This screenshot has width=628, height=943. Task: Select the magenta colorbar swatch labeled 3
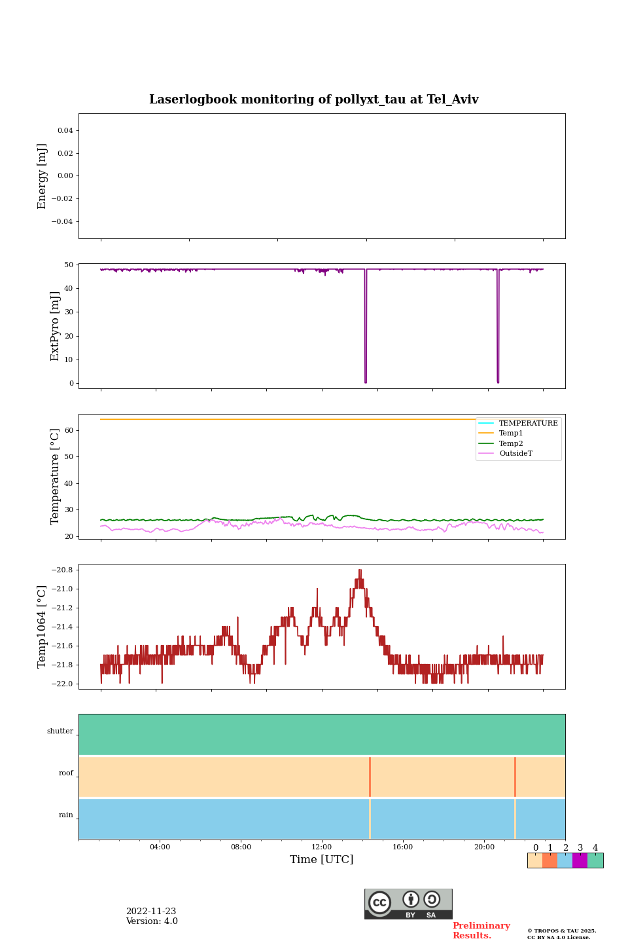coord(580,860)
